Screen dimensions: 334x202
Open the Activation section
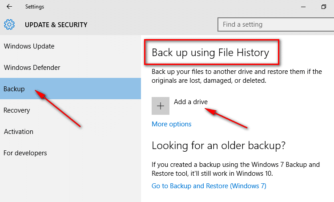pyautogui.click(x=70, y=131)
